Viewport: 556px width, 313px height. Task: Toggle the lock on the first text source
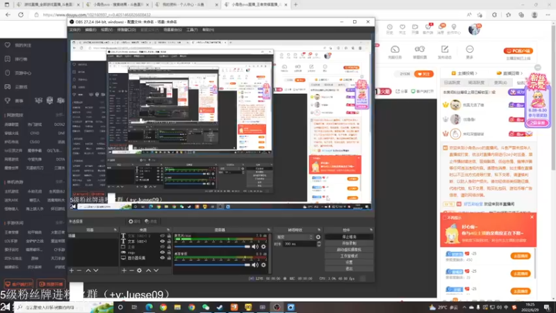click(169, 236)
